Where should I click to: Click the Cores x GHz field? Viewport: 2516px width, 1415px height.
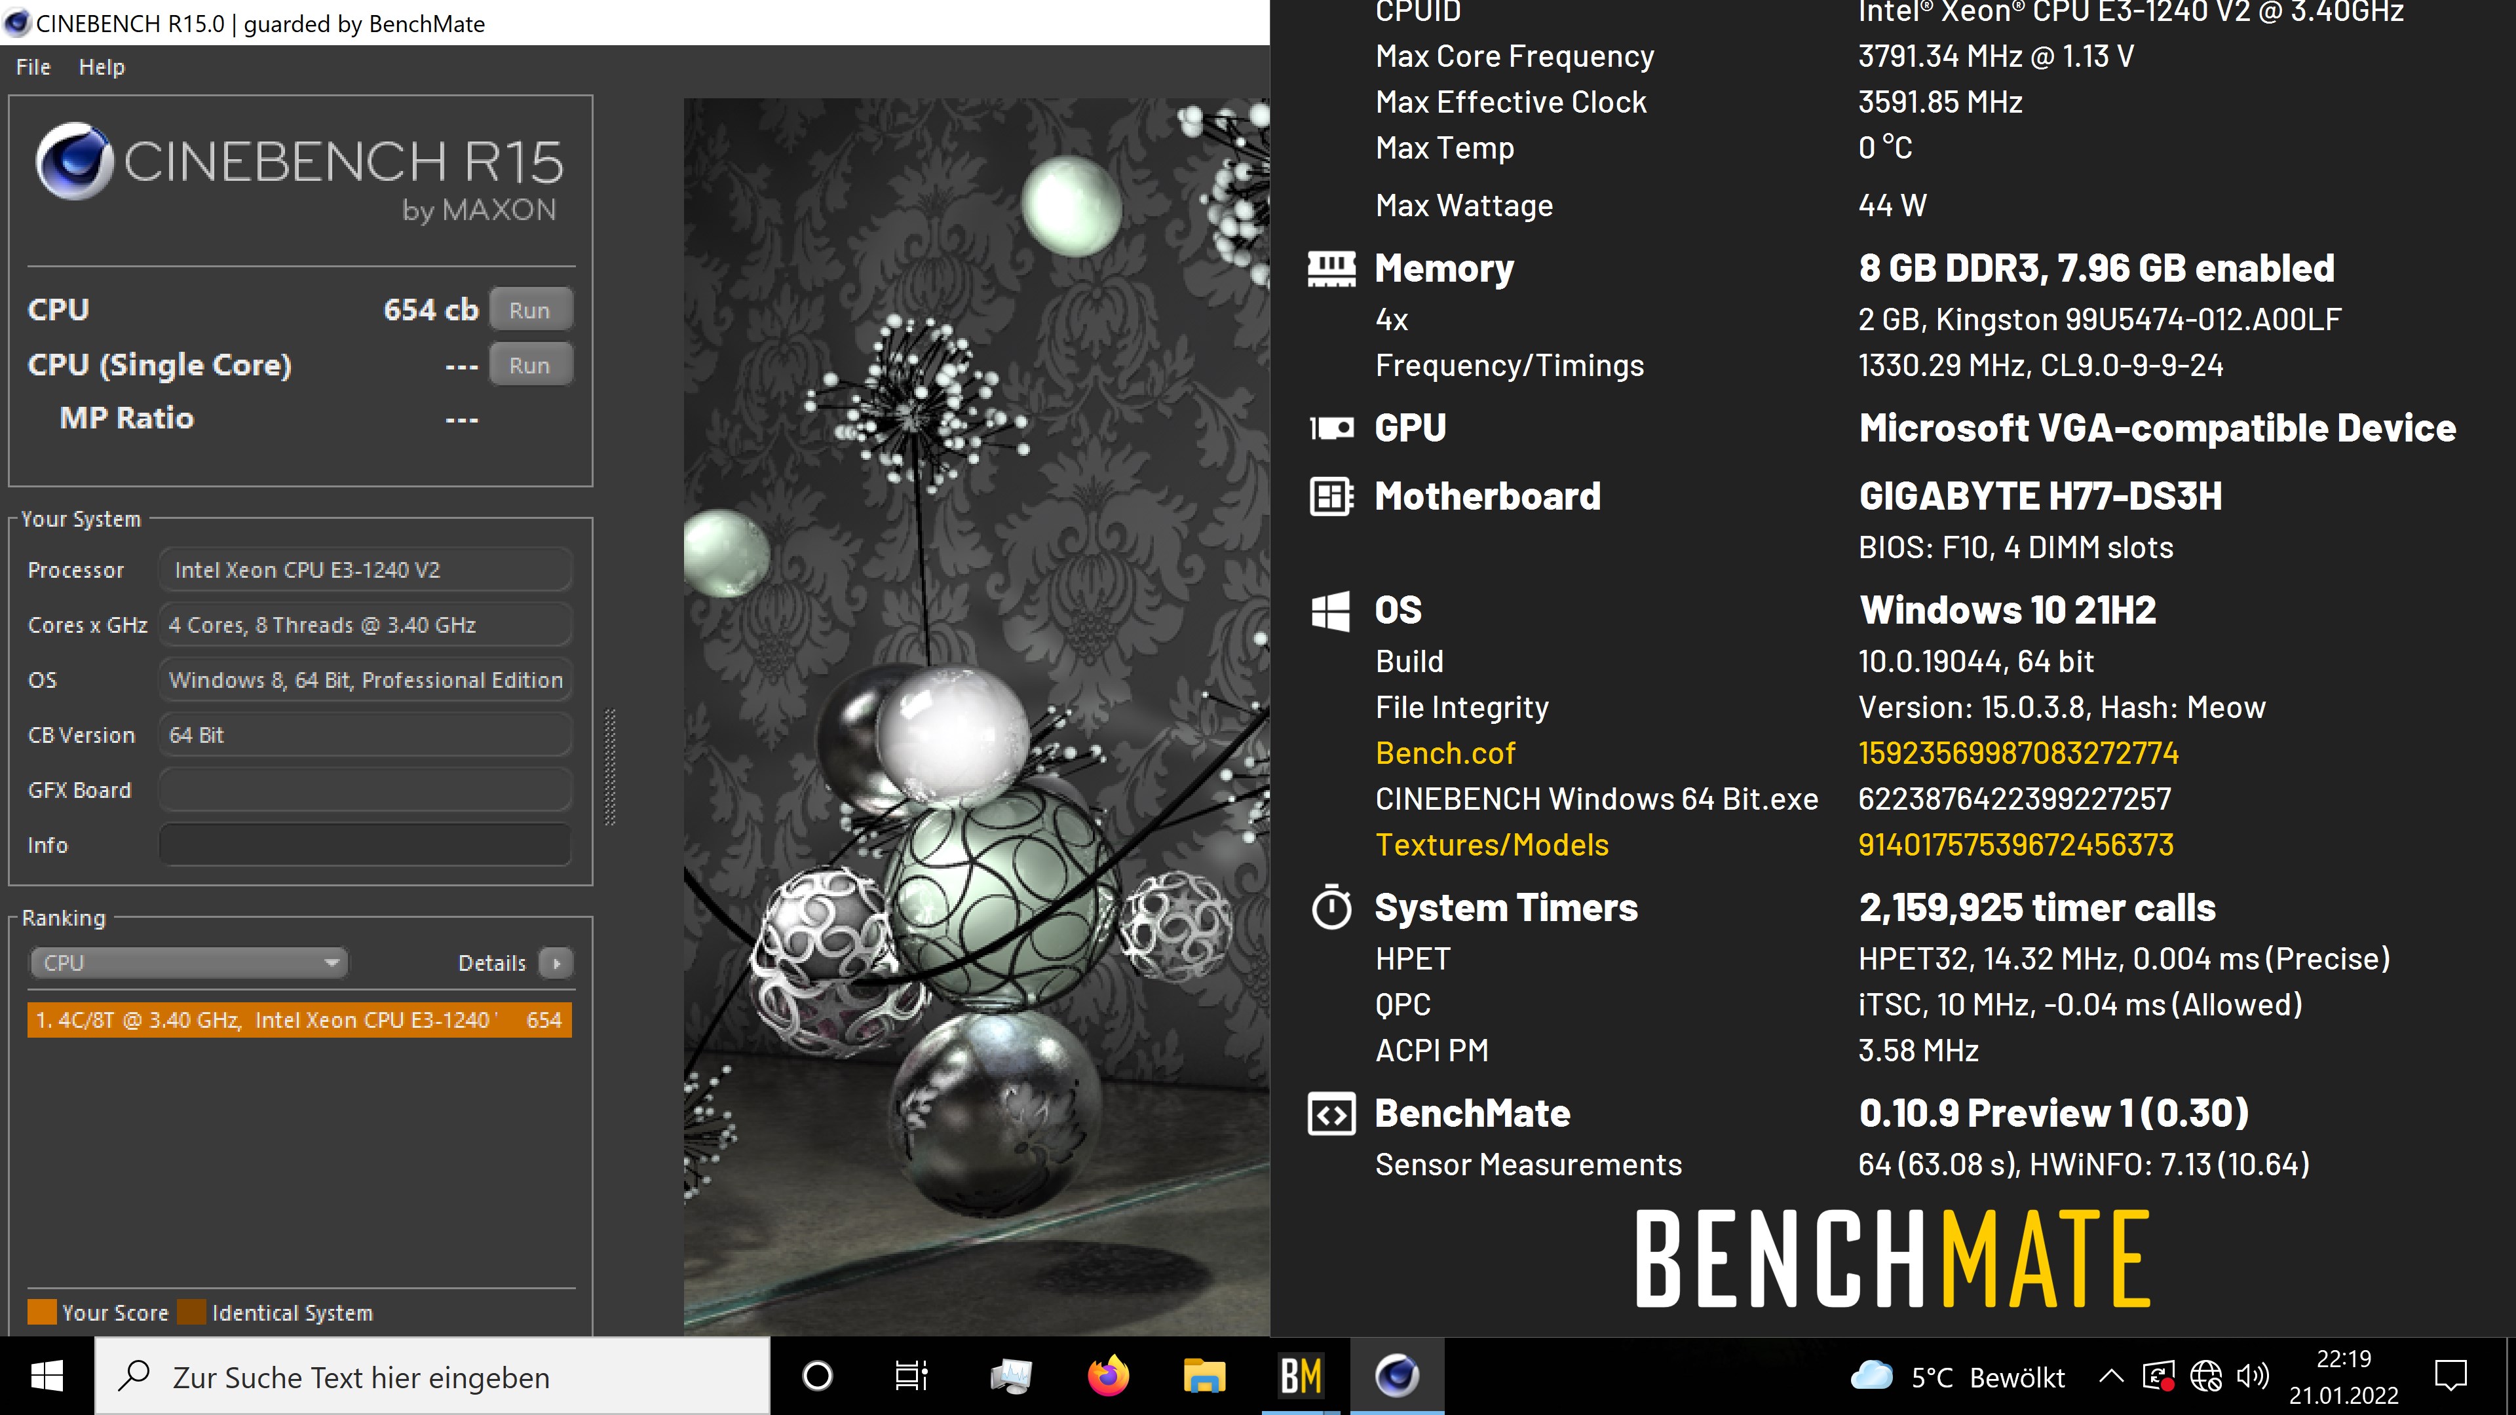(x=366, y=625)
